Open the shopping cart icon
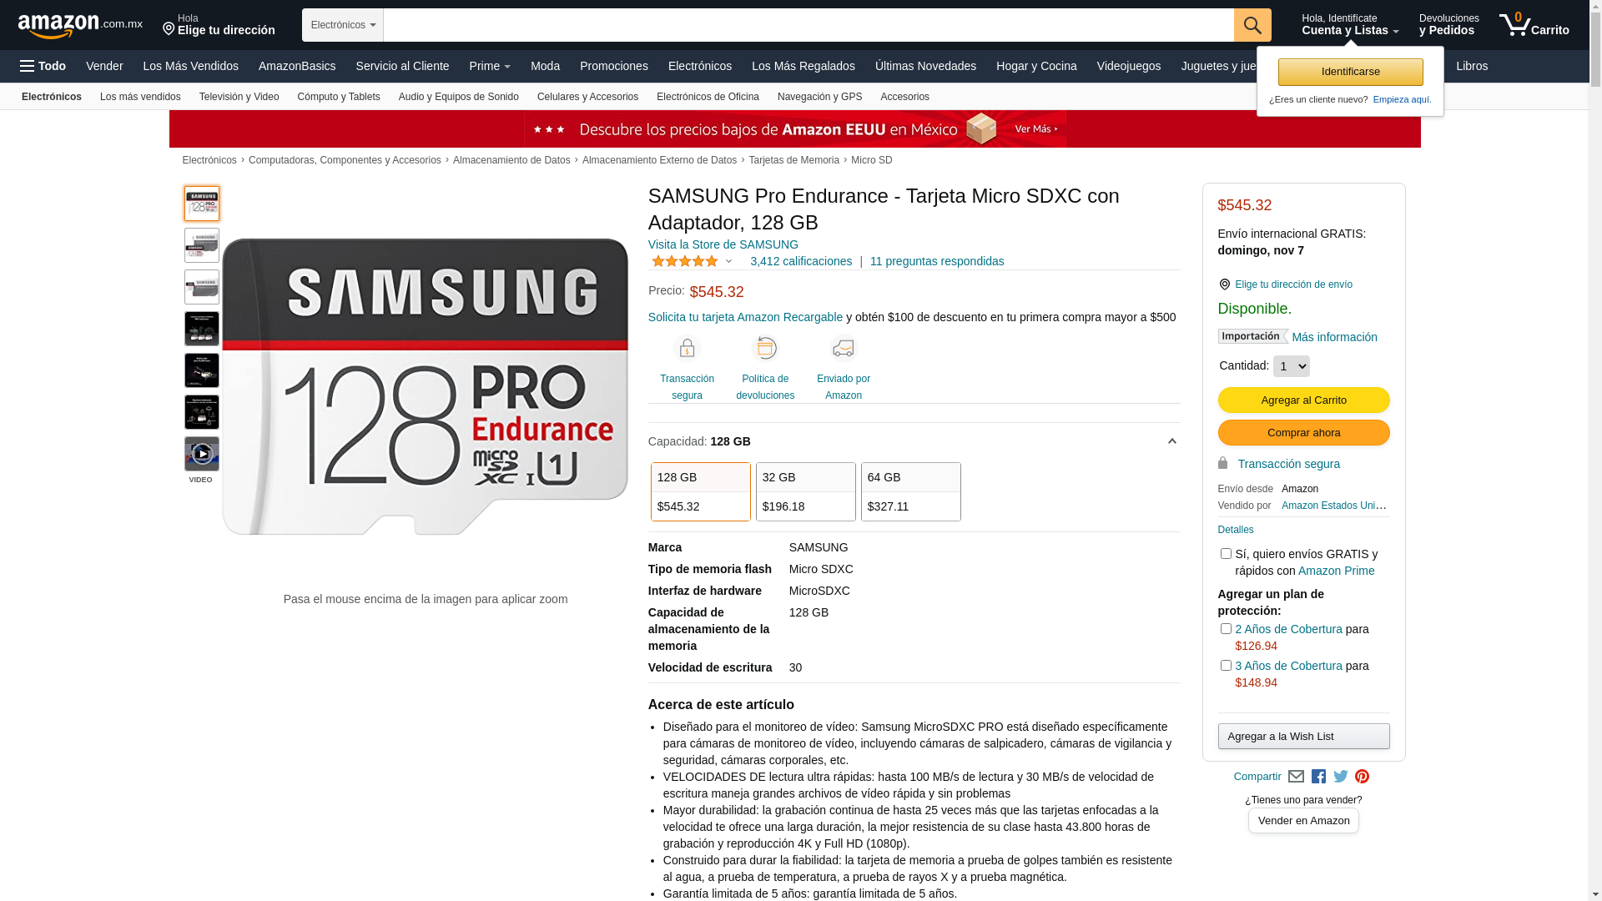This screenshot has width=1602, height=901. point(1534,25)
